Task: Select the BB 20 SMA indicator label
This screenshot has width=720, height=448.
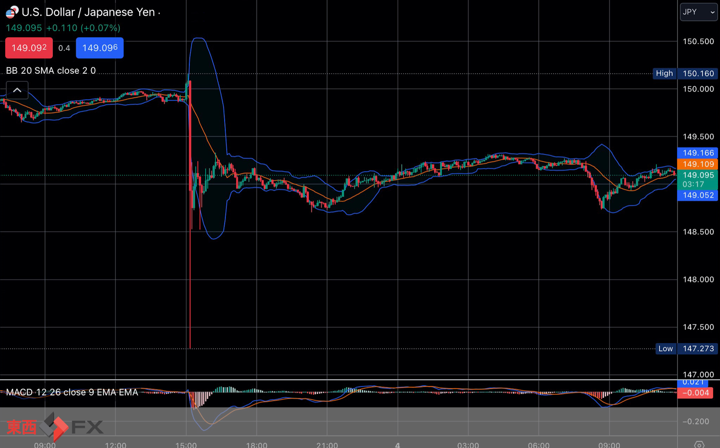Action: (x=51, y=71)
